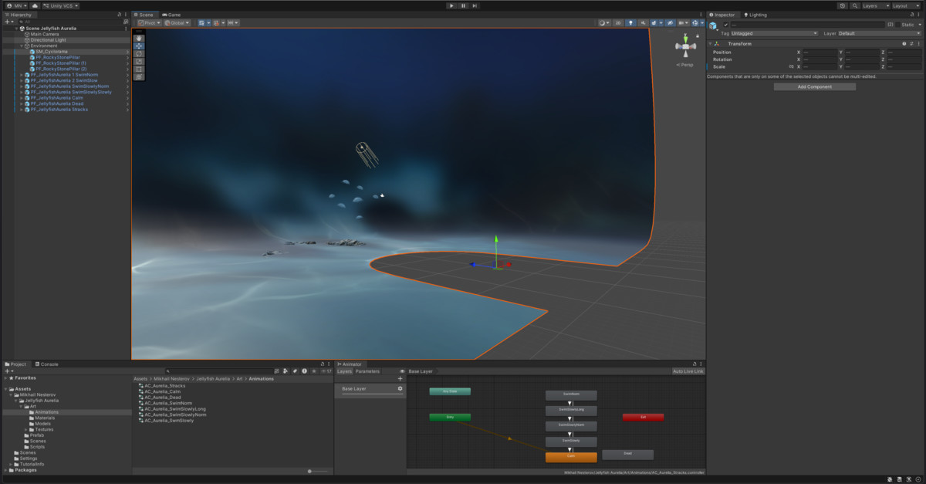
Task: Select the Hand view tool
Action: (139, 37)
